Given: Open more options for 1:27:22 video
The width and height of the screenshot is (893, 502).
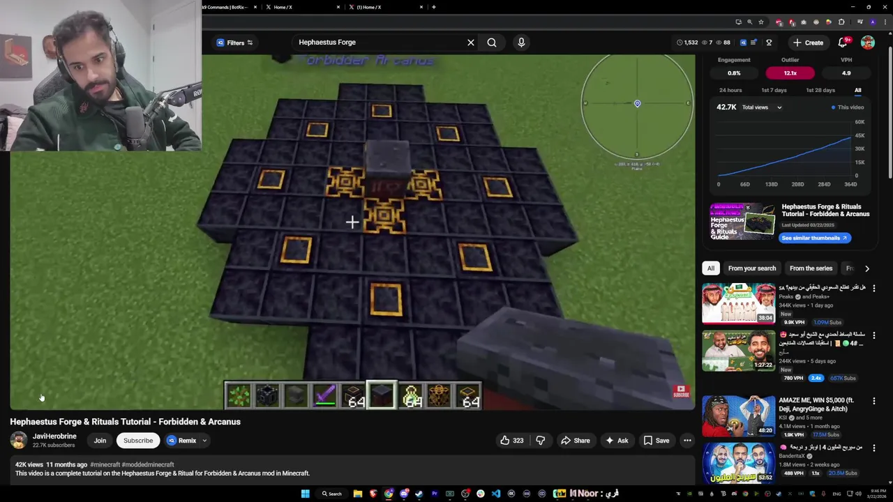Looking at the screenshot, I should coord(873,335).
